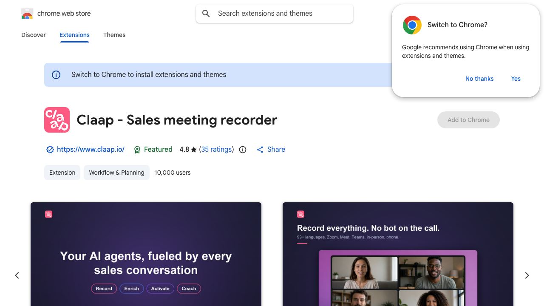Image resolution: width=544 pixels, height=306 pixels.
Task: Click the ratings info circle icon
Action: click(x=243, y=150)
